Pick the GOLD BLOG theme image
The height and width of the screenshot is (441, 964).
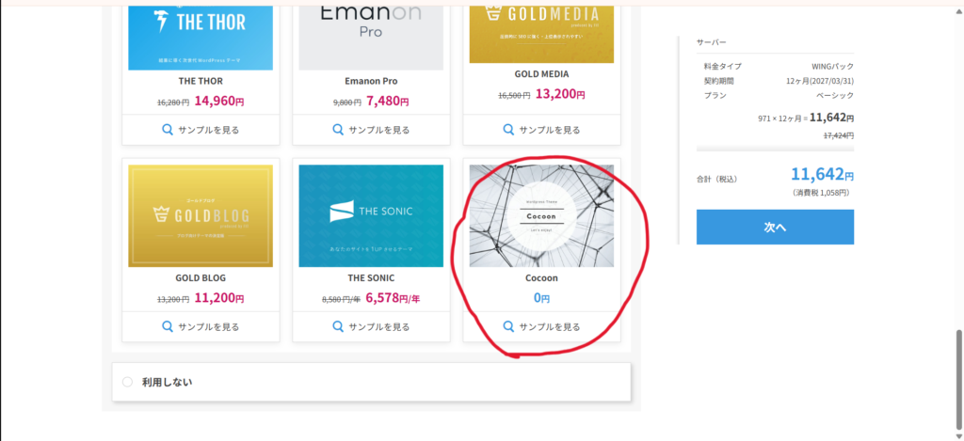(x=201, y=215)
